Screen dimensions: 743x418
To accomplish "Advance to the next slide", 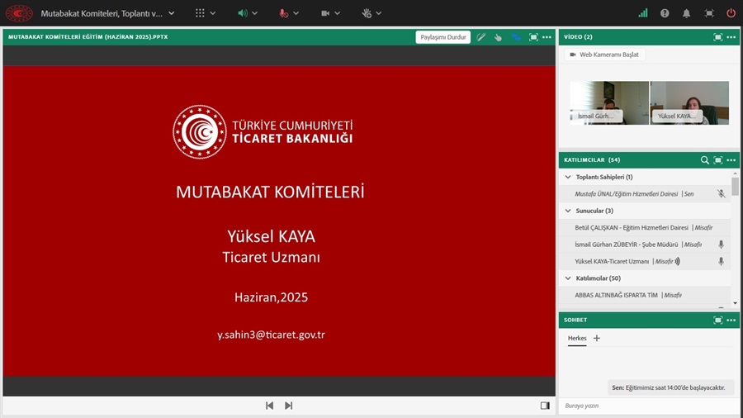I will 289,406.
